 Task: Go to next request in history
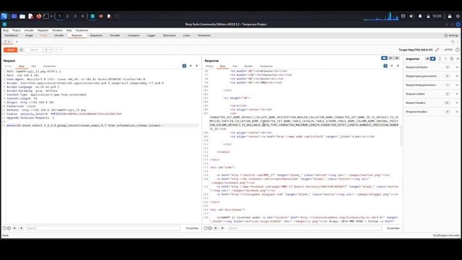[56, 50]
